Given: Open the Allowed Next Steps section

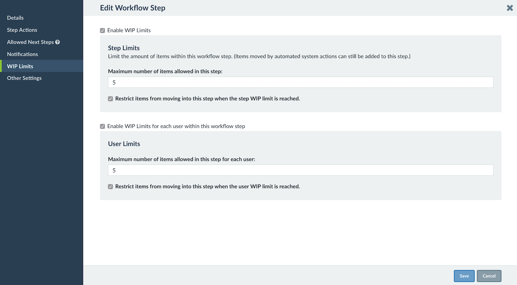Looking at the screenshot, I should [x=30, y=42].
